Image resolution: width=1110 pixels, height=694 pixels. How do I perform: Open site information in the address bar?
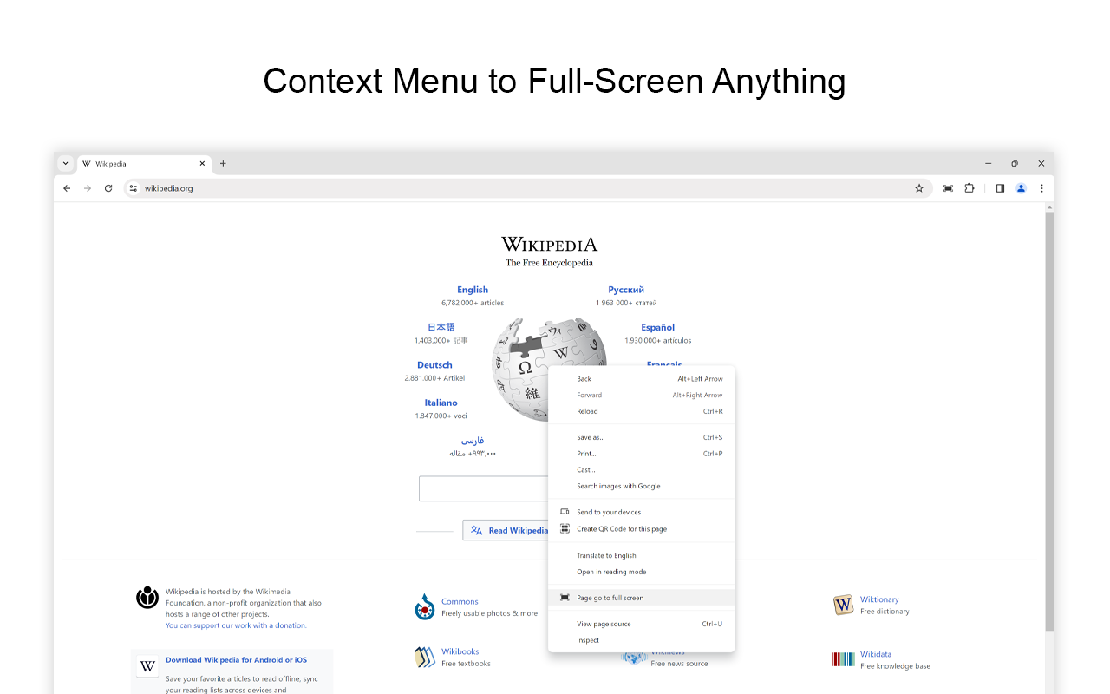point(133,188)
